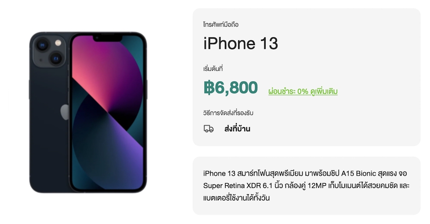
Task: Click the Super Retina XDR 6.1 text
Action: pos(238,186)
